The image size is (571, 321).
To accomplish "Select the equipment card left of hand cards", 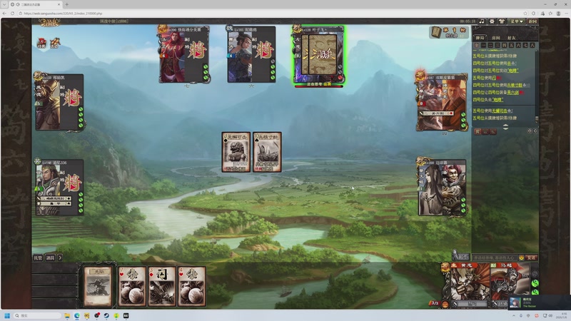I will click(x=98, y=287).
